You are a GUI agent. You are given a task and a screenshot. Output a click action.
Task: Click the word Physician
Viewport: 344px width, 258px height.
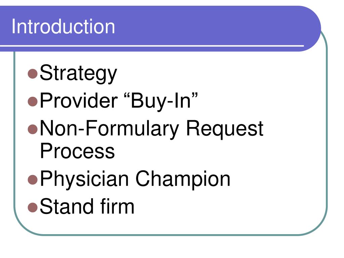(x=84, y=179)
